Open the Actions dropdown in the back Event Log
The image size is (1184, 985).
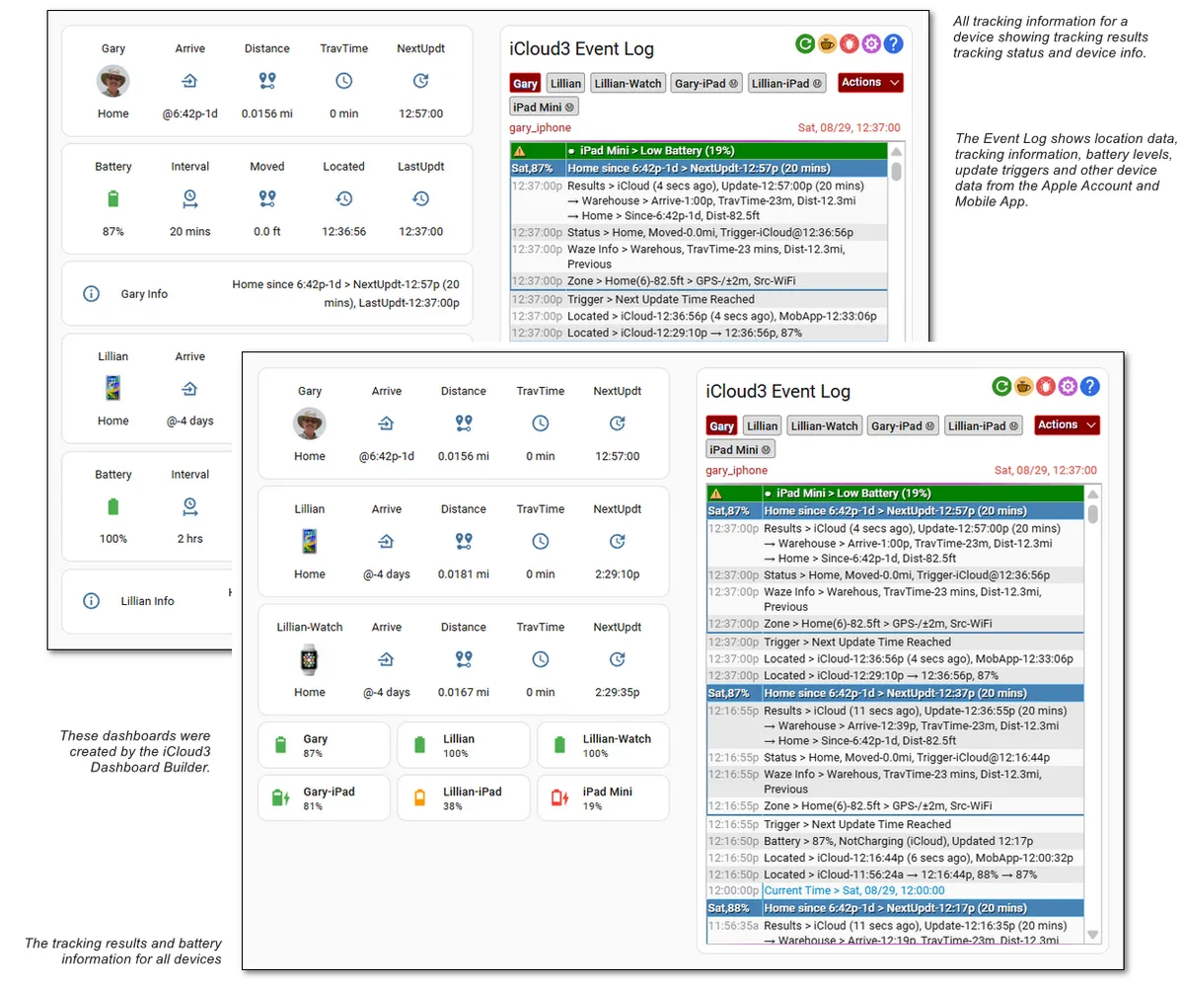pyautogui.click(x=871, y=82)
